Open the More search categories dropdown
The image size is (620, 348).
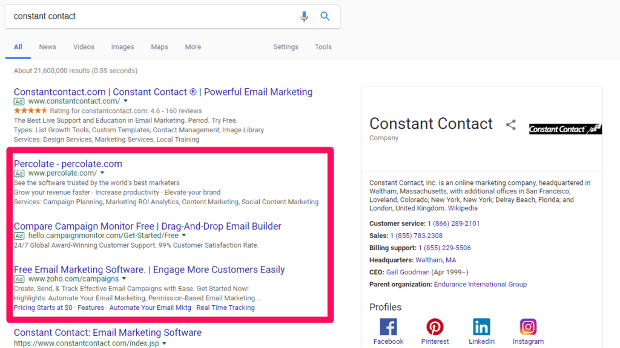(193, 47)
